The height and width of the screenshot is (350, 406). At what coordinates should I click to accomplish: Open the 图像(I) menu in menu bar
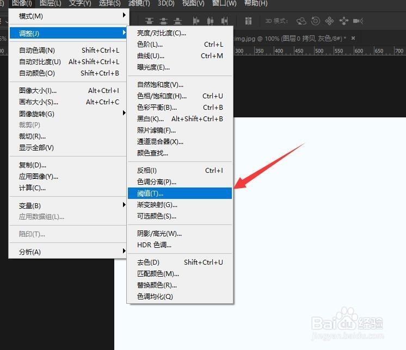click(22, 3)
